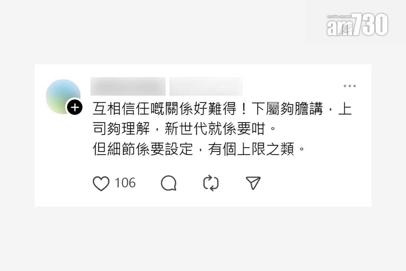Open replies with the comment bubble icon
This screenshot has height=271, width=406.
pos(168,183)
